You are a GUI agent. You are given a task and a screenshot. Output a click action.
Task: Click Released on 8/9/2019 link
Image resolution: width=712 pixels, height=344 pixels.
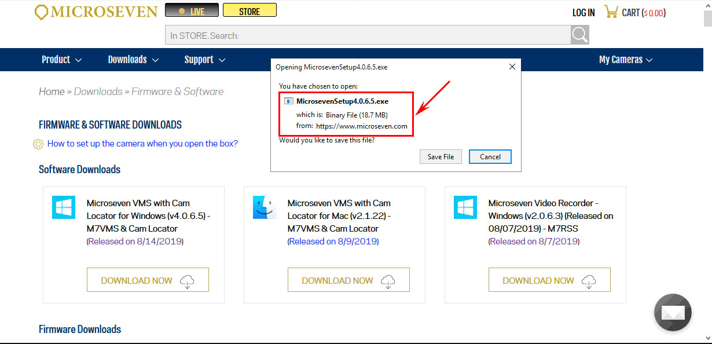pyautogui.click(x=333, y=241)
